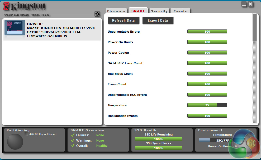261x160 pixels.
Task: Open the Security tab
Action: tap(159, 11)
